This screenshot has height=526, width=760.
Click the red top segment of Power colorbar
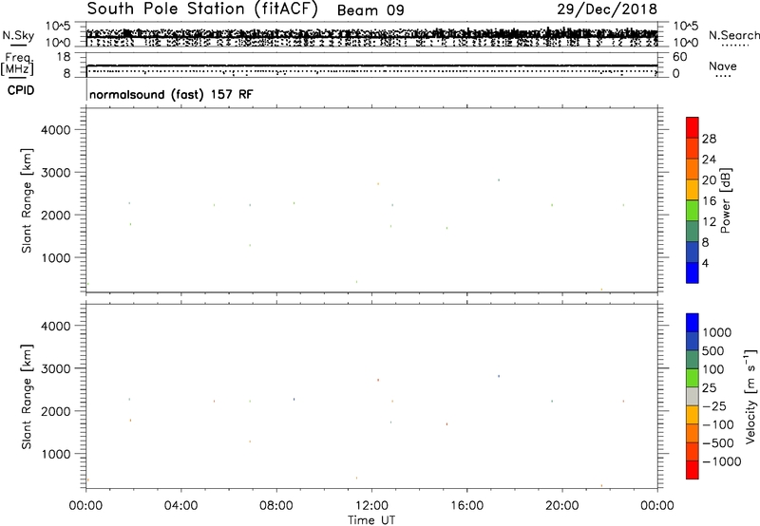pyautogui.click(x=693, y=127)
